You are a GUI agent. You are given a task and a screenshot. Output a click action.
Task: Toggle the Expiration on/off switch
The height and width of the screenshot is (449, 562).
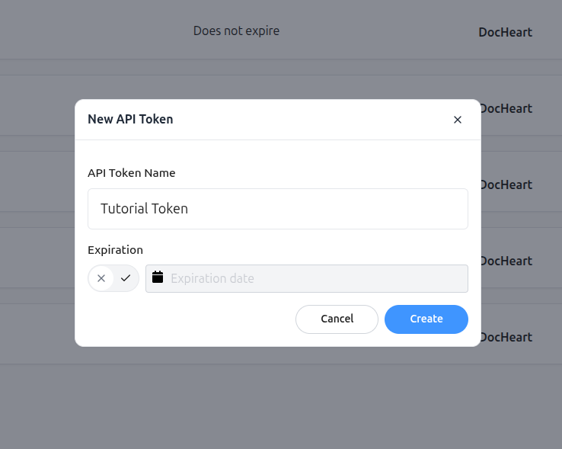113,278
